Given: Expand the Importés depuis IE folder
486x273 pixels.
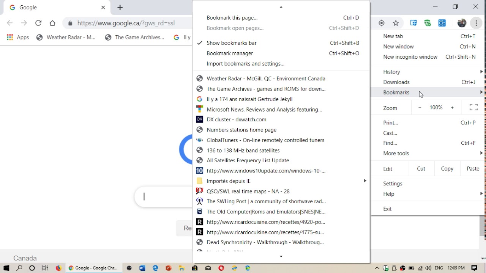Looking at the screenshot, I should tap(281, 181).
